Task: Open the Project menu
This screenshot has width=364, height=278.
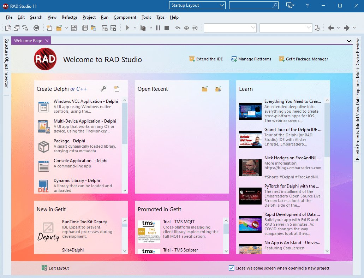Action: [89, 17]
